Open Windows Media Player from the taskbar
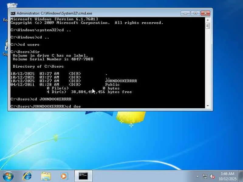 [x=64, y=176]
